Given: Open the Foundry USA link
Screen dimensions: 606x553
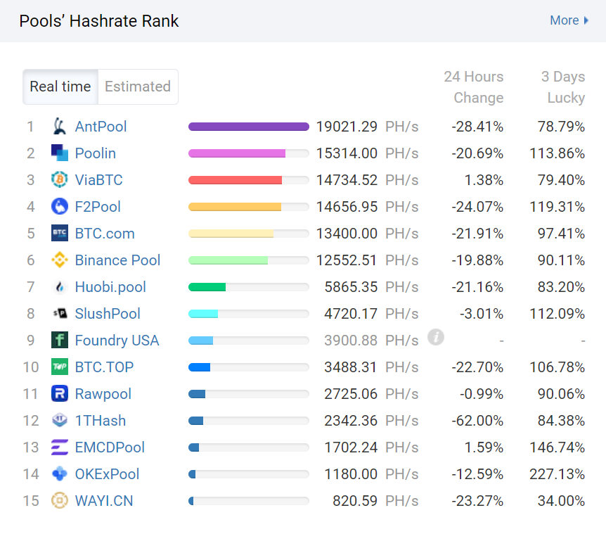Looking at the screenshot, I should pos(117,341).
